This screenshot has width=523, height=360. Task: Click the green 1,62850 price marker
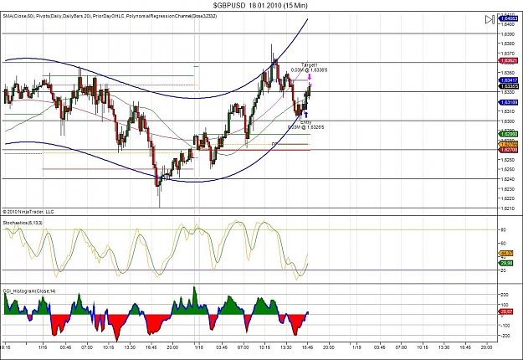(508, 134)
